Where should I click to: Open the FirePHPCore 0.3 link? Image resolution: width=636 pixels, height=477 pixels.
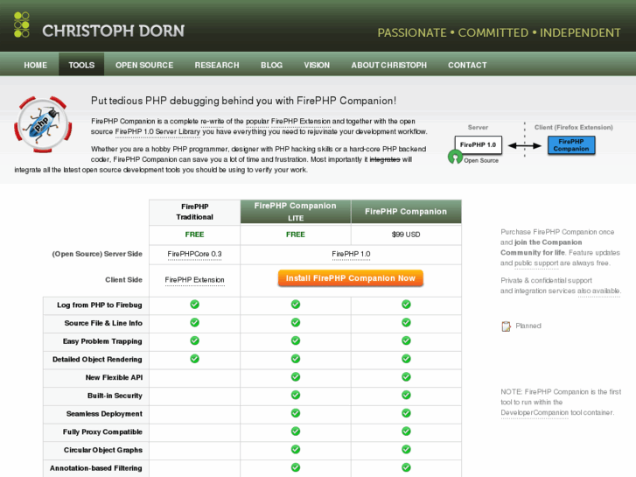pos(195,254)
